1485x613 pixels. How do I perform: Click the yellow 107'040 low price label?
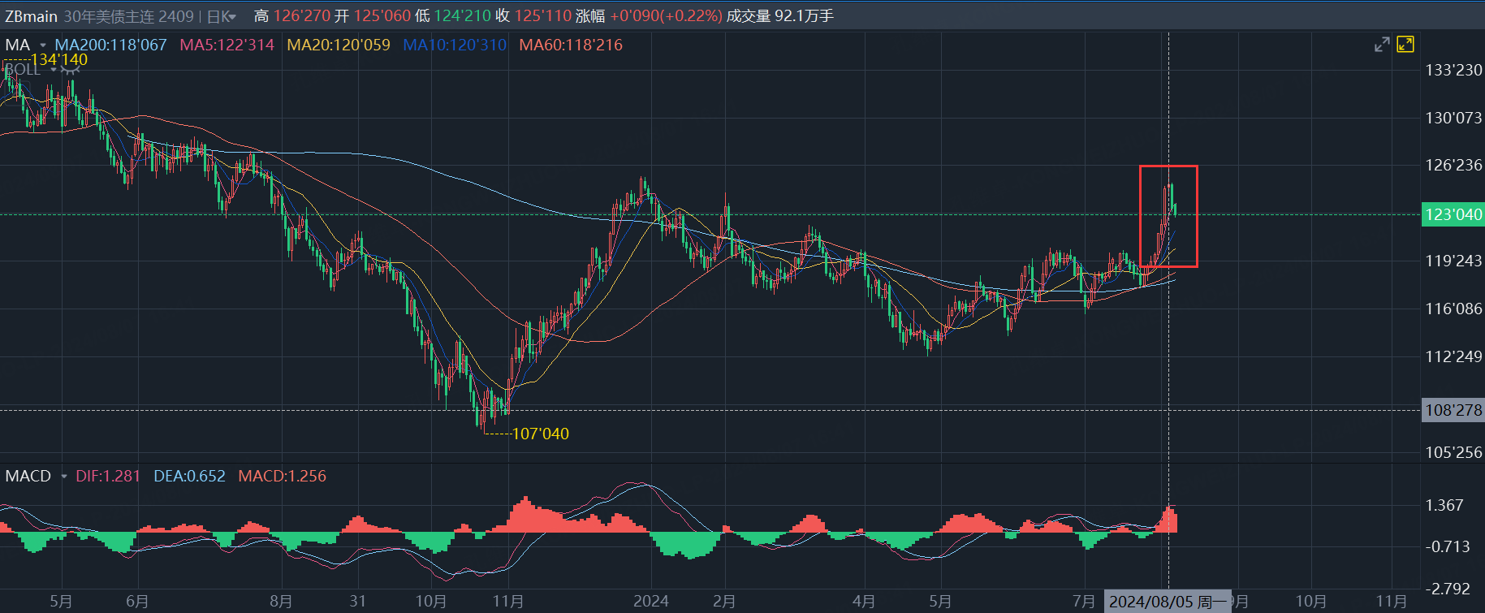(x=541, y=434)
